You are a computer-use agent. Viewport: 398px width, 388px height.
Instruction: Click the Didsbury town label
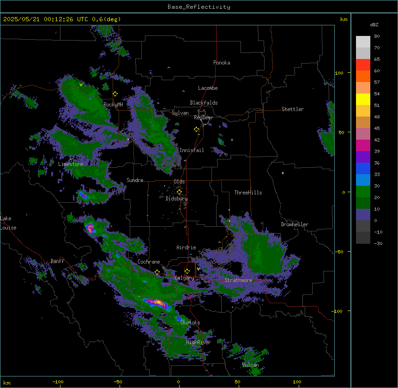coord(176,199)
